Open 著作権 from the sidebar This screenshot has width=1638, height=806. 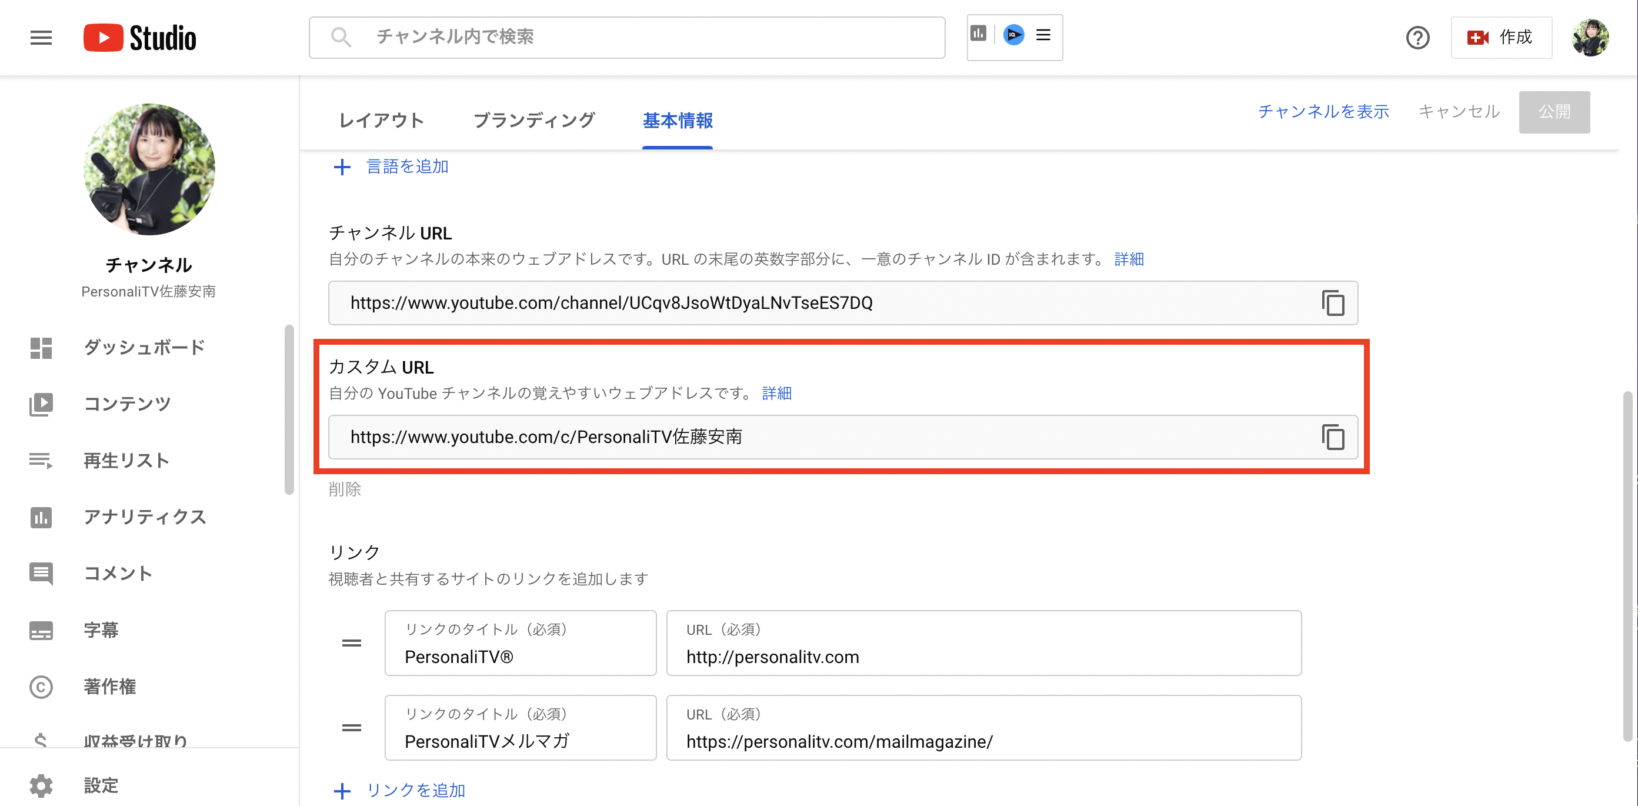point(109,687)
